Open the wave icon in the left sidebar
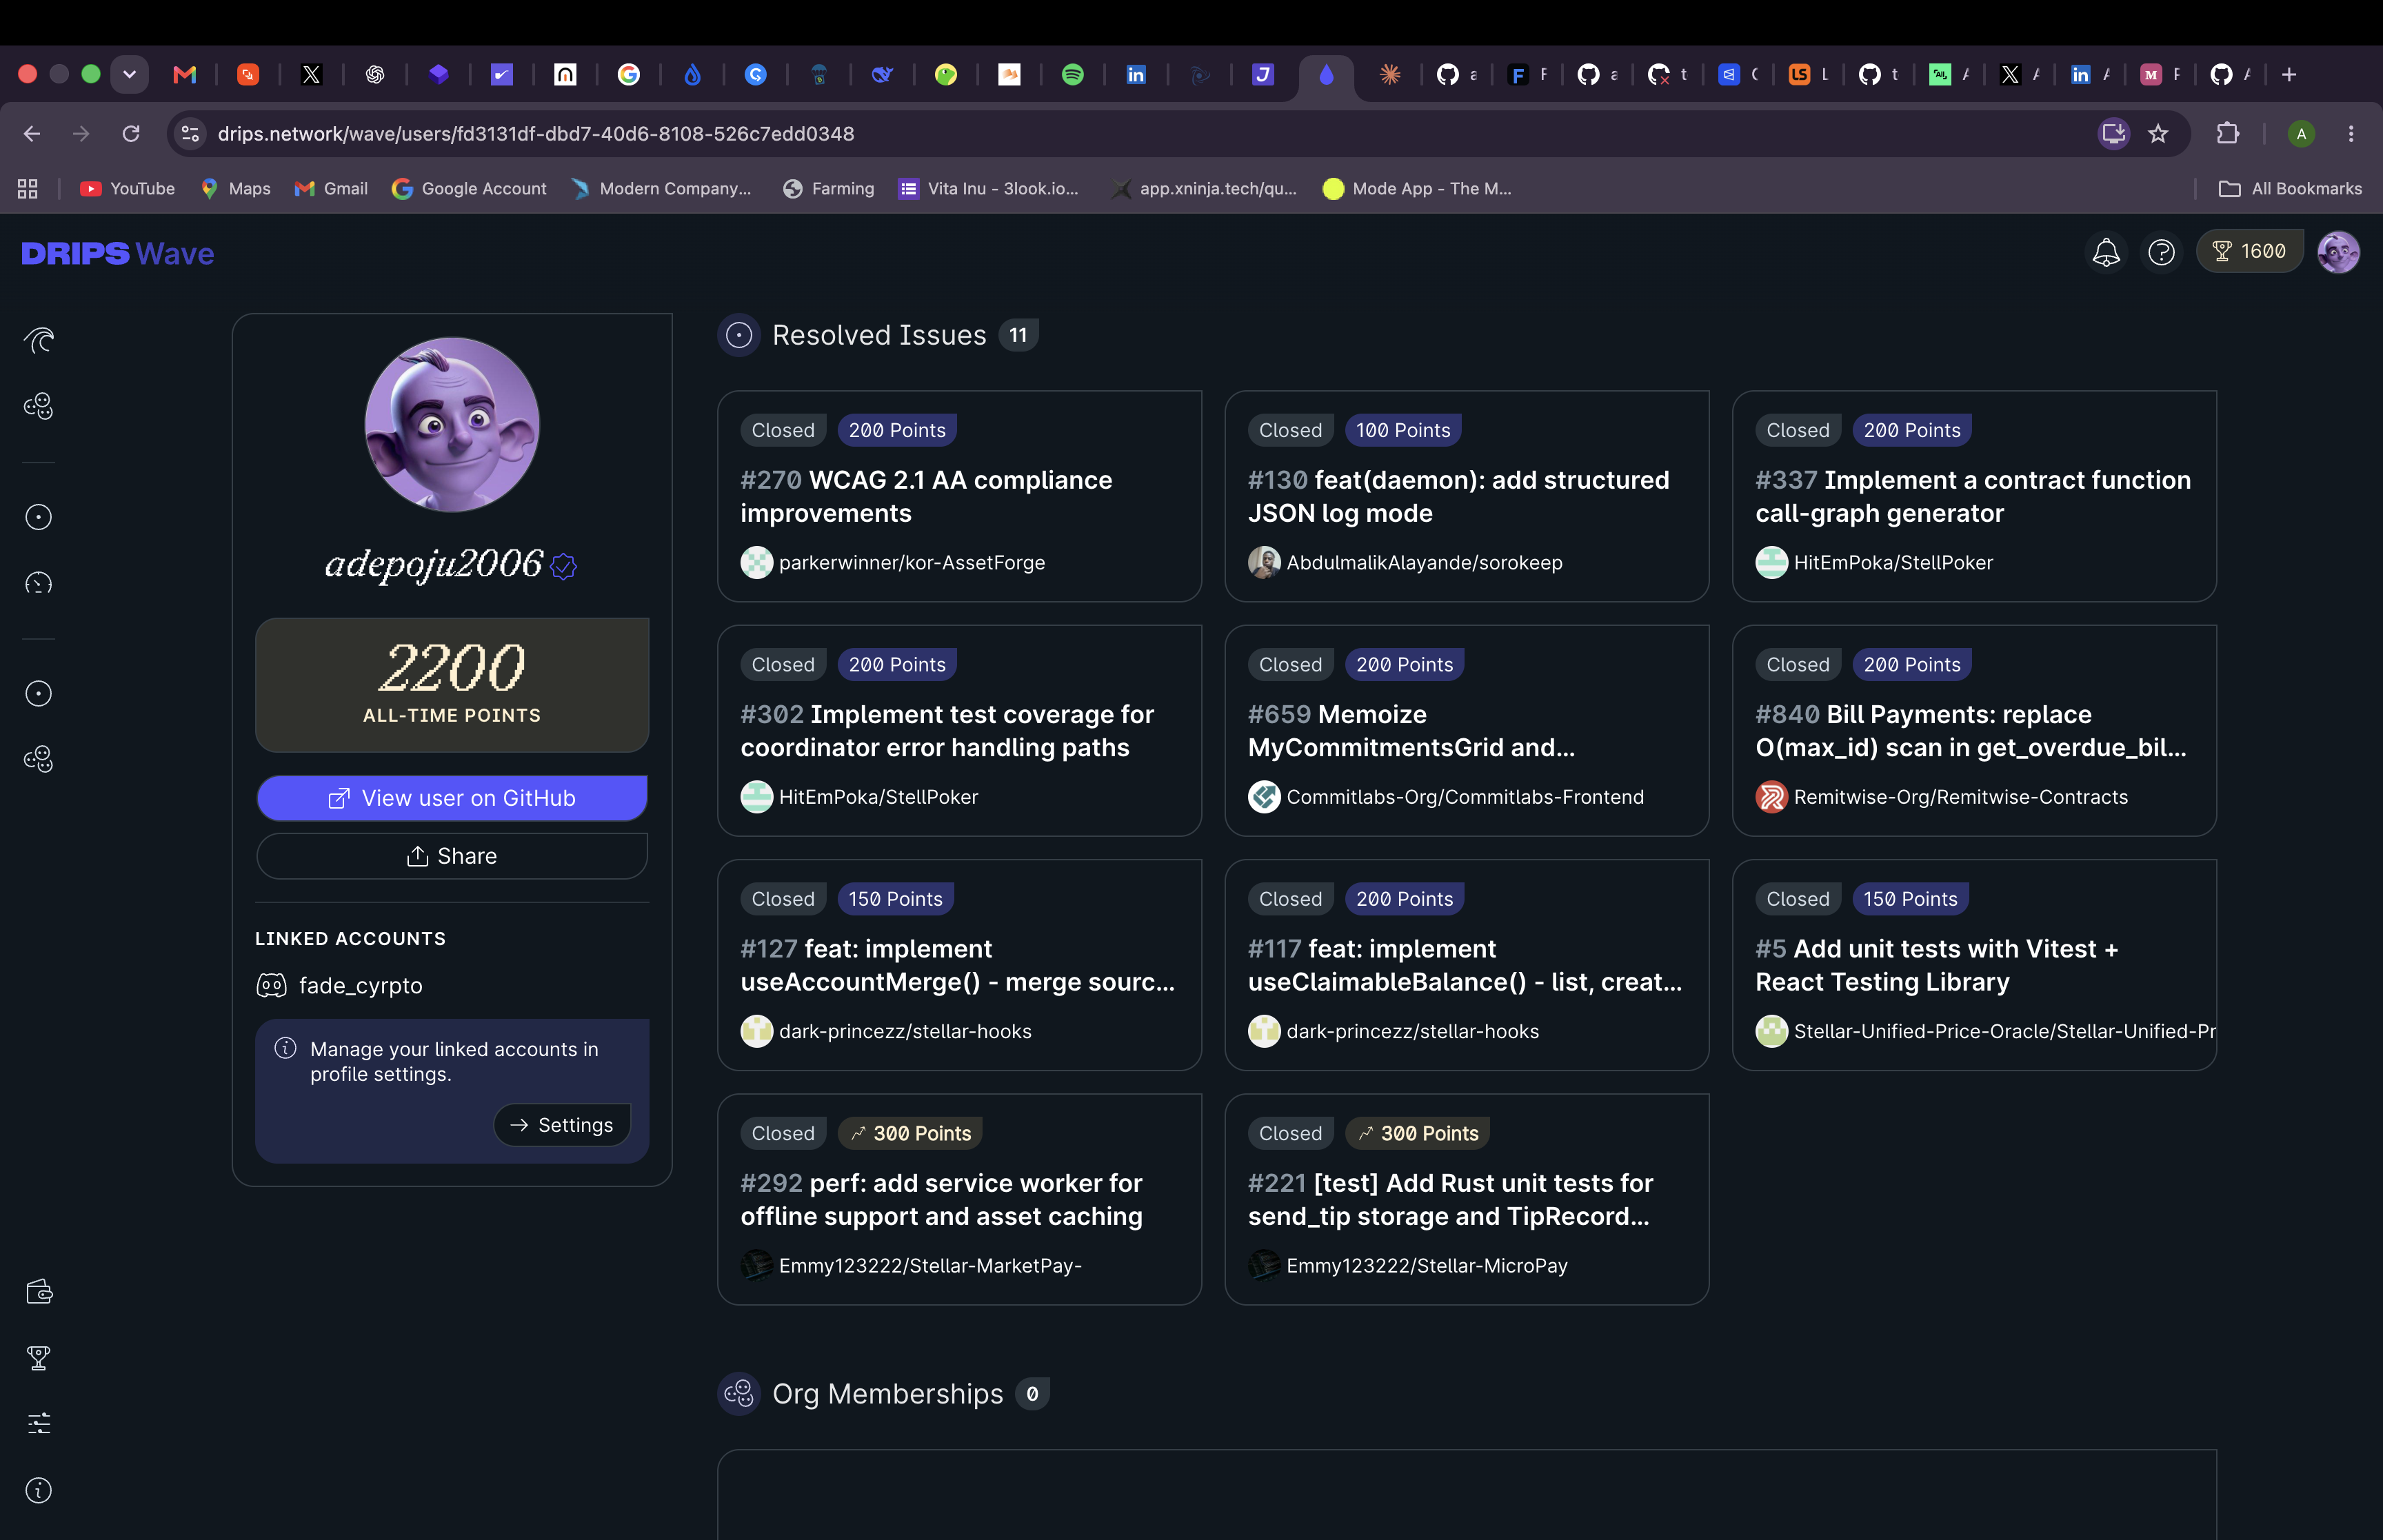Screen dimensions: 2383x1540 point(38,341)
